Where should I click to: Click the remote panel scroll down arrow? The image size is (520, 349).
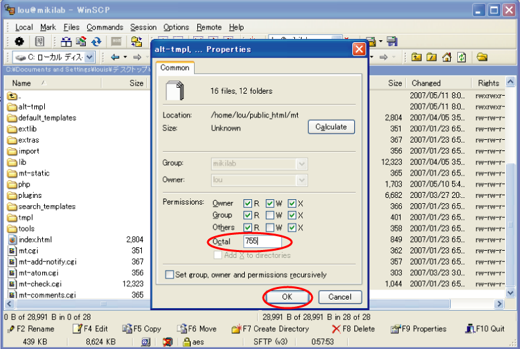point(510,293)
